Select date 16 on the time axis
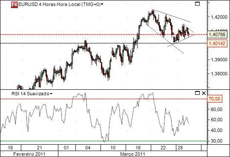230x157 pixels. [x=138, y=148]
